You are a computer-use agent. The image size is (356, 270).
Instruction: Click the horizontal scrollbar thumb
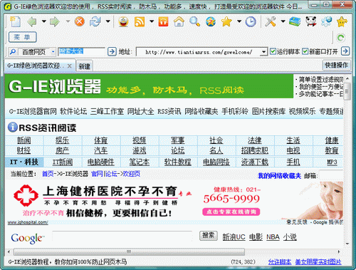[x=129, y=251]
